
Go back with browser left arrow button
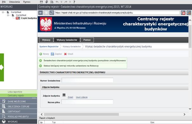[x=41, y=13]
